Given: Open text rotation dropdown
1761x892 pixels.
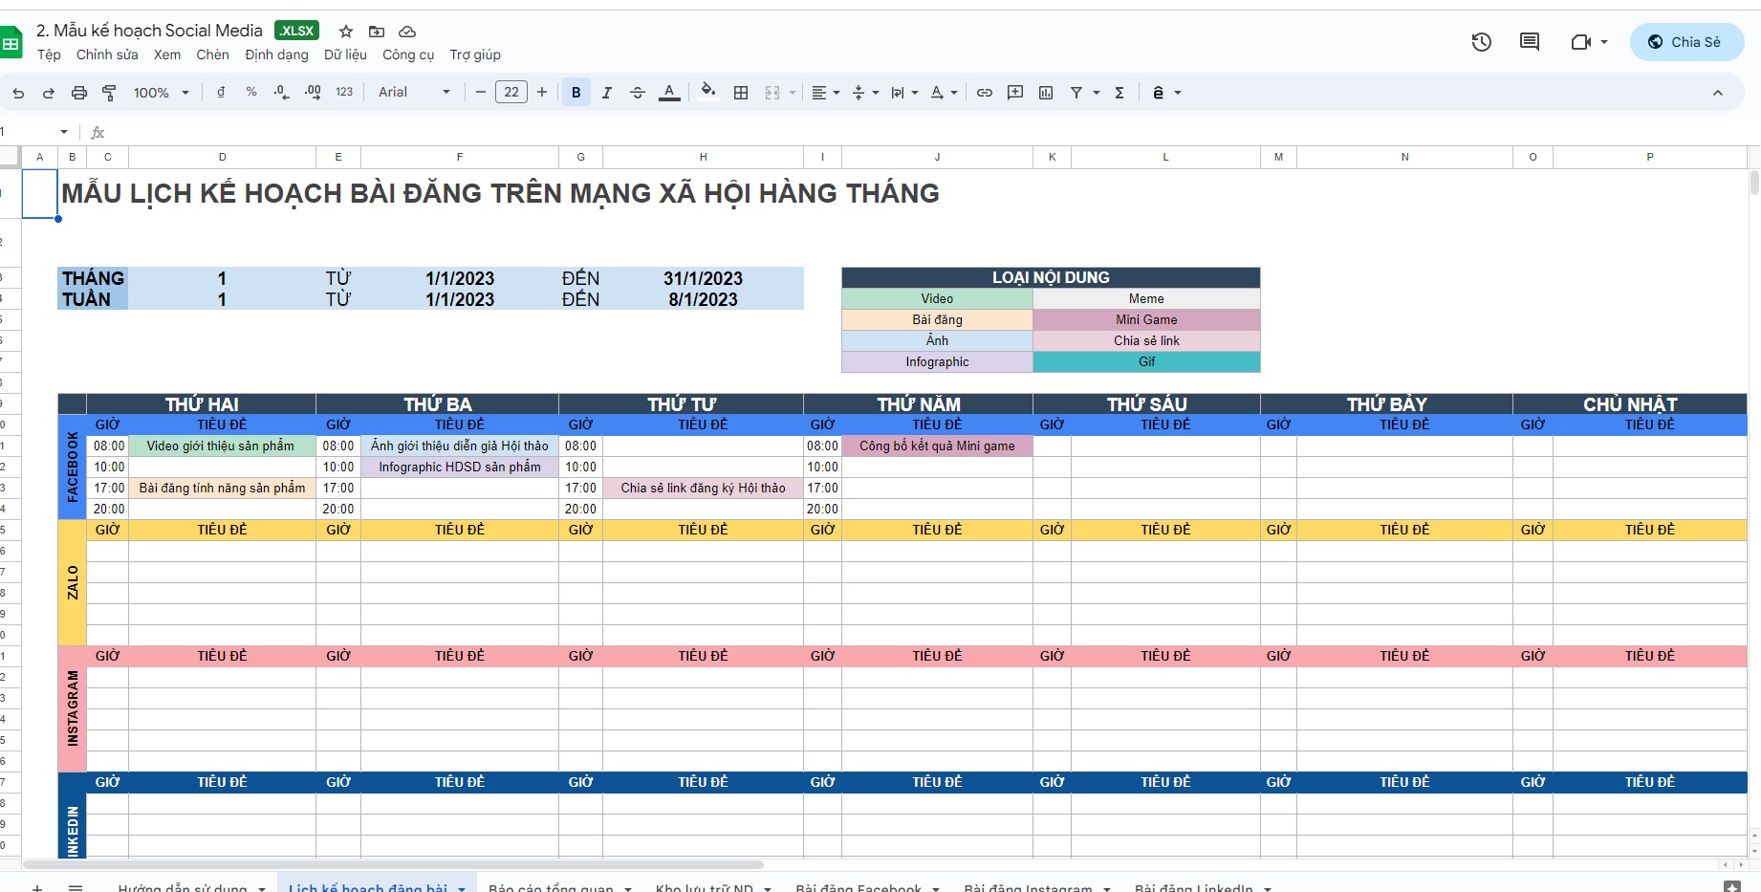Looking at the screenshot, I should [x=943, y=92].
